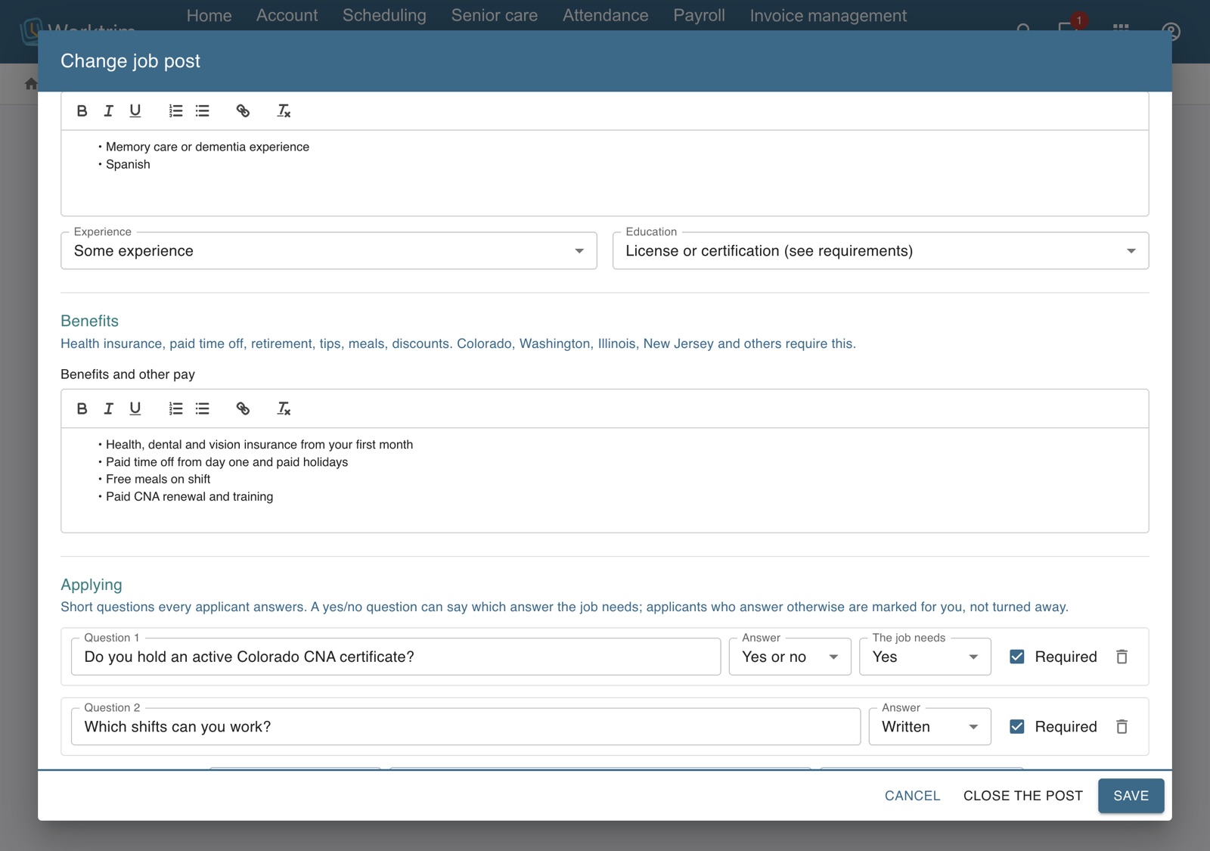Click the CANCEL button
1210x851 pixels.
[x=912, y=796]
